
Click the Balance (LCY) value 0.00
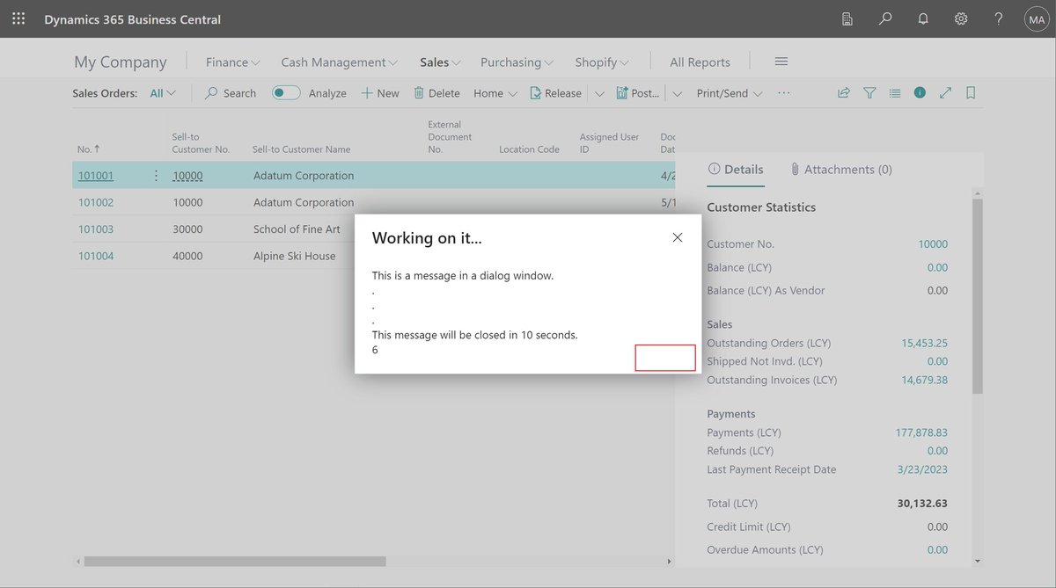pyautogui.click(x=937, y=267)
